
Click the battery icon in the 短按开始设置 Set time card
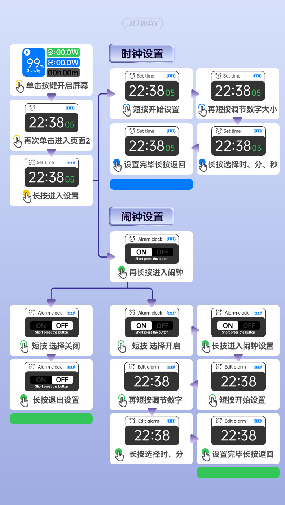(171, 76)
